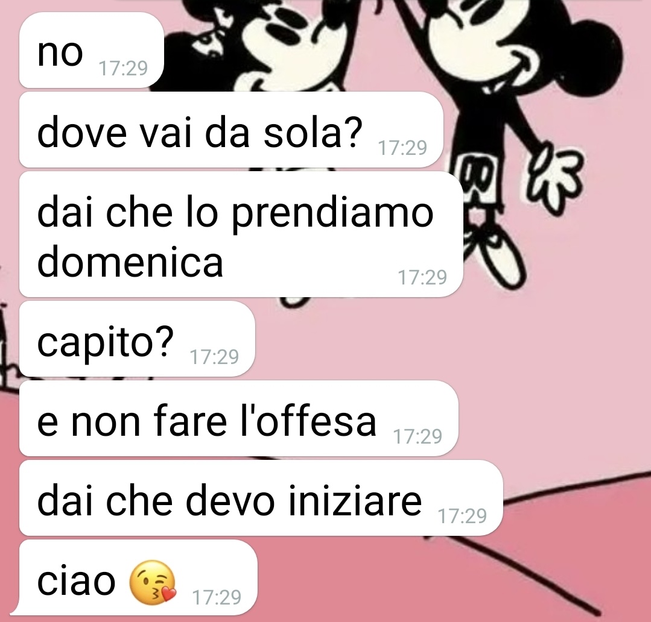Image resolution: width=651 pixels, height=622 pixels.
Task: Click the timestamp next to the kiss emoji
Action: pos(217,597)
